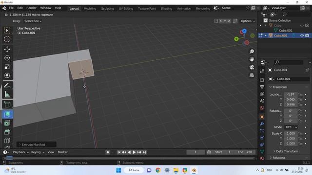Switch to the Modeling workspace tab

tap(90, 9)
